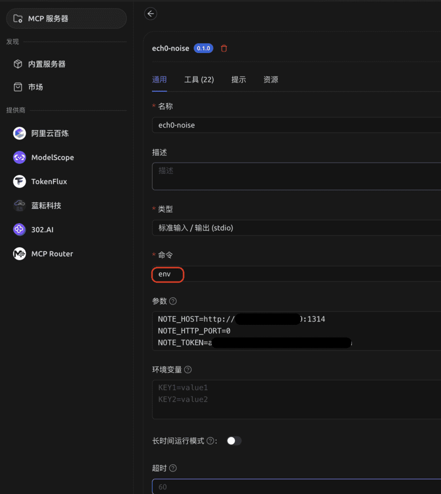Click the back arrow button
The height and width of the screenshot is (494, 441).
[150, 13]
